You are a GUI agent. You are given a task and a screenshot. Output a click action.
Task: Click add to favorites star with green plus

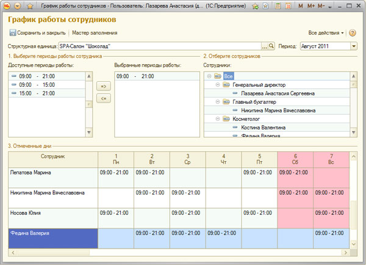pyautogui.click(x=256, y=6)
